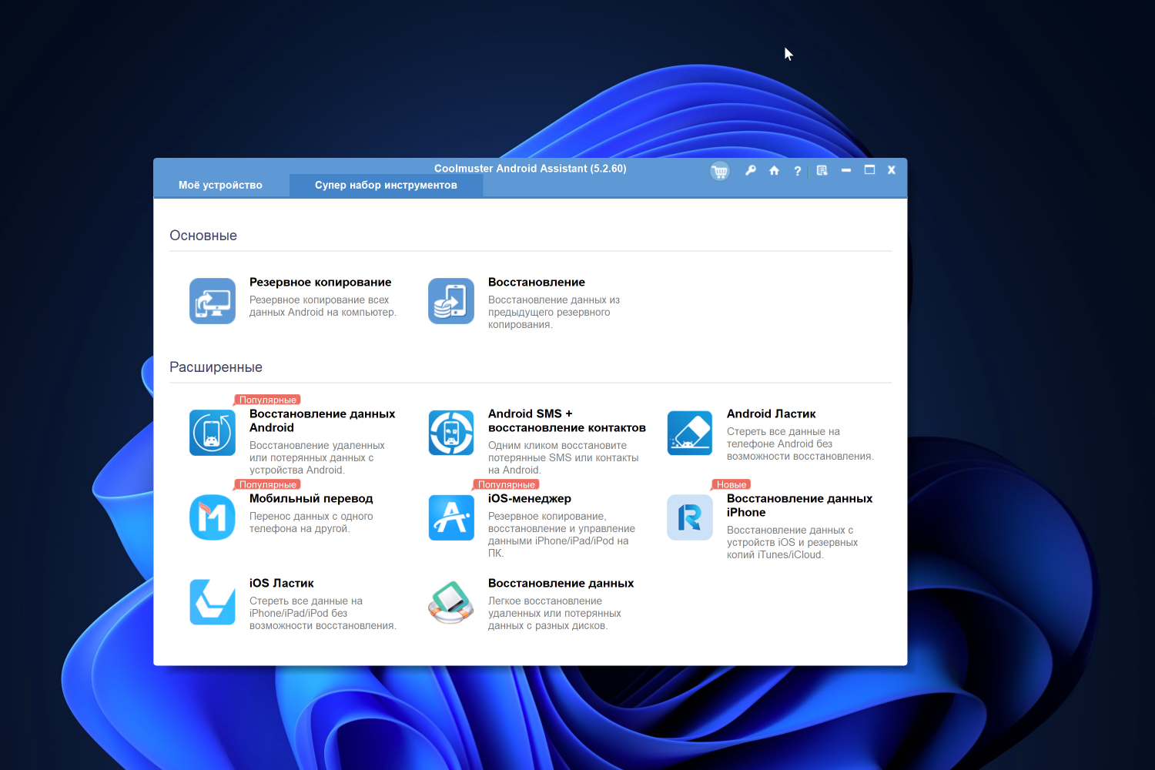Click the iOS Ластик title
Viewport: 1155px width, 770px height.
pos(281,583)
